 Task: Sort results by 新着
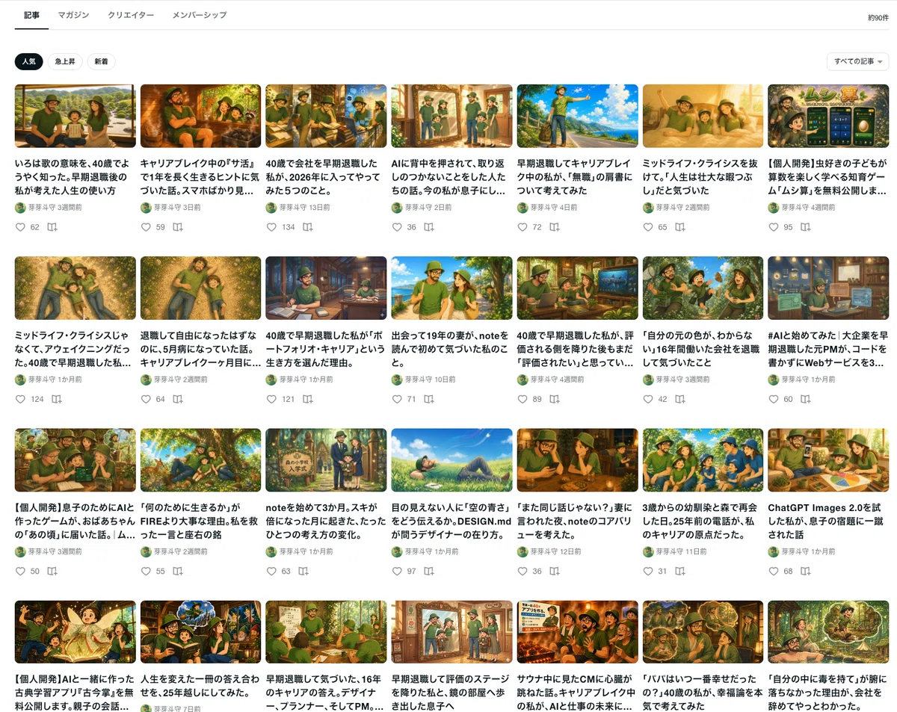(x=101, y=62)
